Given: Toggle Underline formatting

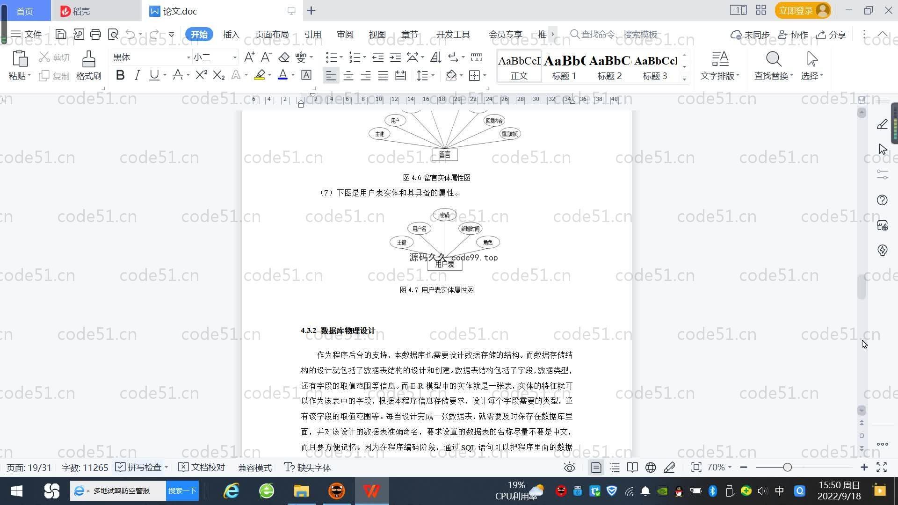Looking at the screenshot, I should coord(154,75).
